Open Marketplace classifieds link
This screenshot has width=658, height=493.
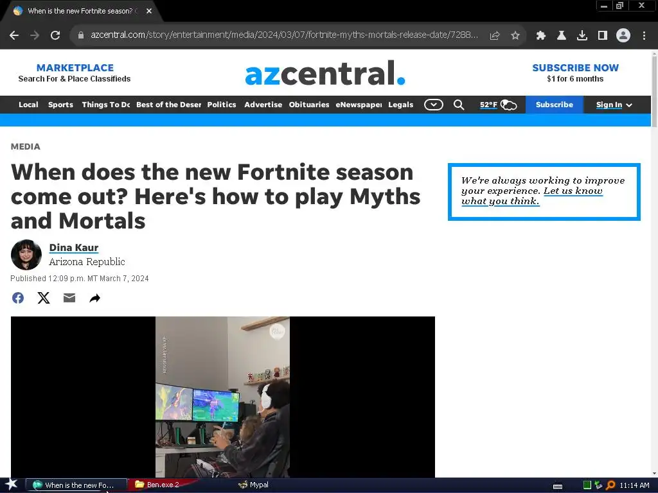(x=75, y=73)
